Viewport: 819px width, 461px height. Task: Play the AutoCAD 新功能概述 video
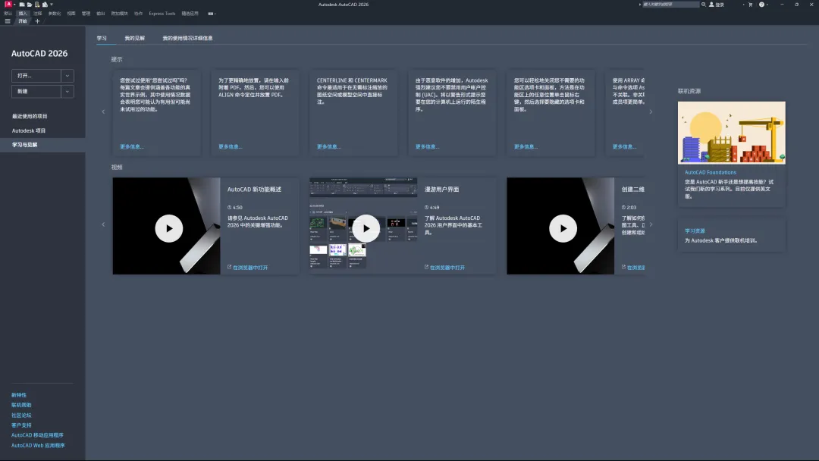click(x=168, y=228)
